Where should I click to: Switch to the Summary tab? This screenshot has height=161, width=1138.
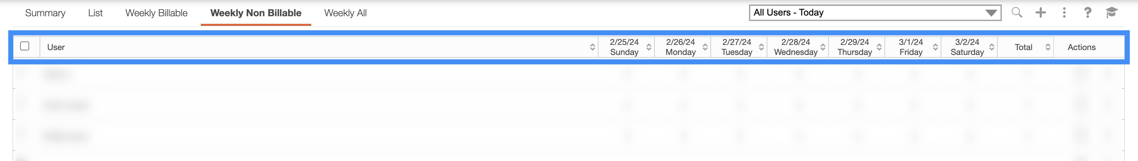[45, 13]
